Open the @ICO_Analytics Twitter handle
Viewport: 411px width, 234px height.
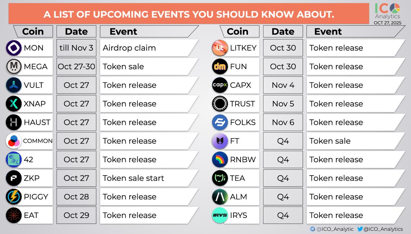tap(383, 229)
